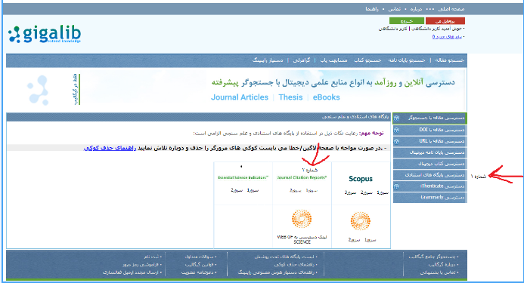Click the red profile button
Image resolution: width=524 pixels, height=283 pixels.
[445, 21]
